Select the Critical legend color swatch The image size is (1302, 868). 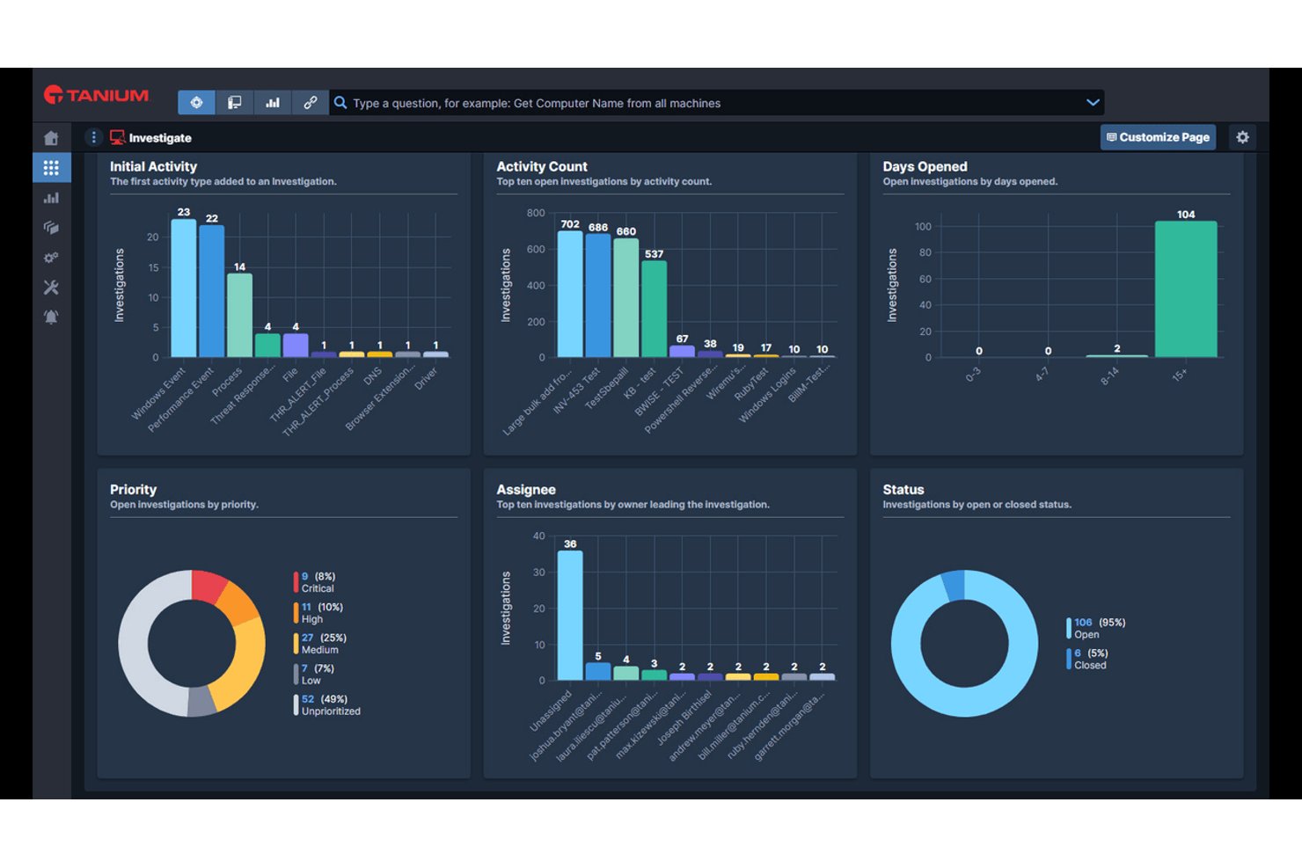(296, 582)
